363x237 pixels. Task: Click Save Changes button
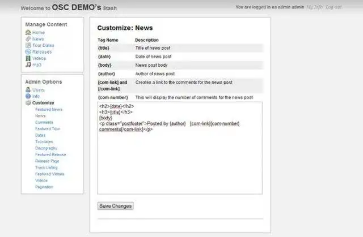[x=115, y=206]
